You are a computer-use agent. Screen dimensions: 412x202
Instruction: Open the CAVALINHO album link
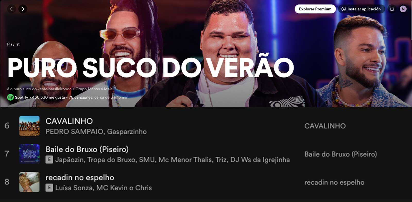click(325, 126)
